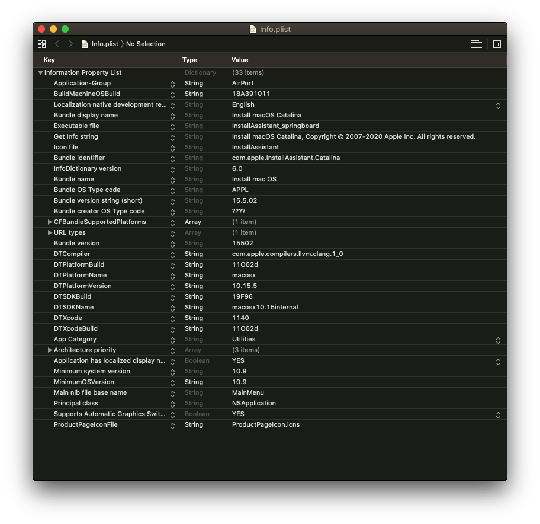Viewport: 540px width, 524px height.
Task: Open the editor options lines icon
Action: click(476, 44)
